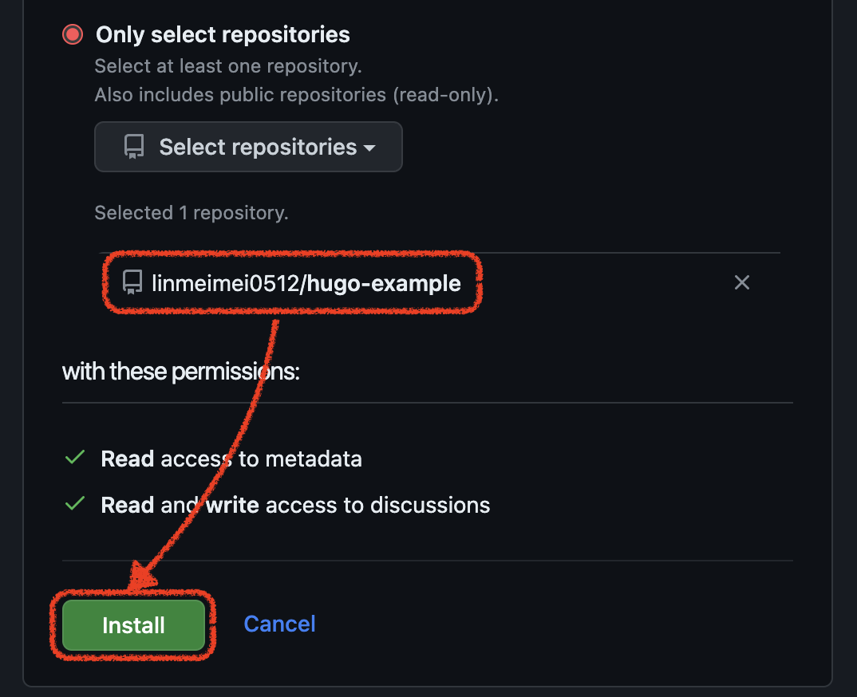Select the 'Only select repositories' radio button

[73, 34]
